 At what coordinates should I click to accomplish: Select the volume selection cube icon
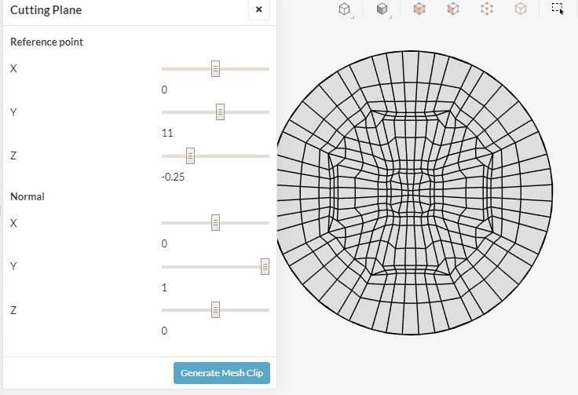420,9
